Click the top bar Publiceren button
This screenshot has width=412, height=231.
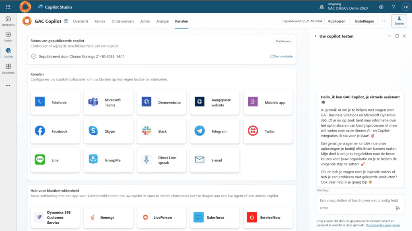[337, 21]
